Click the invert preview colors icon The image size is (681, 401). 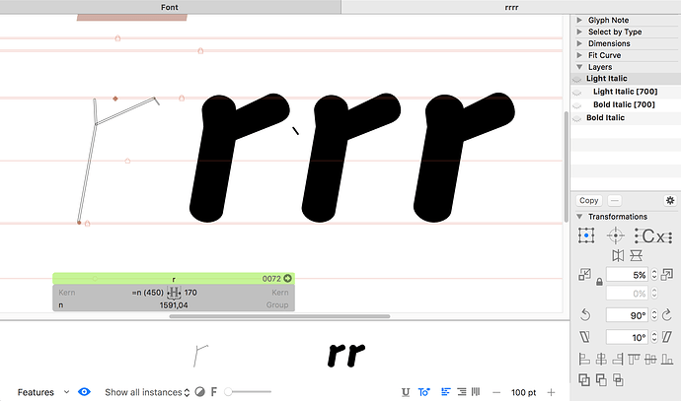[199, 392]
